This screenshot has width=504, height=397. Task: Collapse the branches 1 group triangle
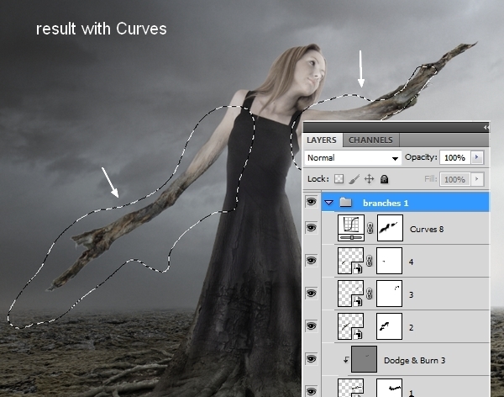click(x=328, y=203)
